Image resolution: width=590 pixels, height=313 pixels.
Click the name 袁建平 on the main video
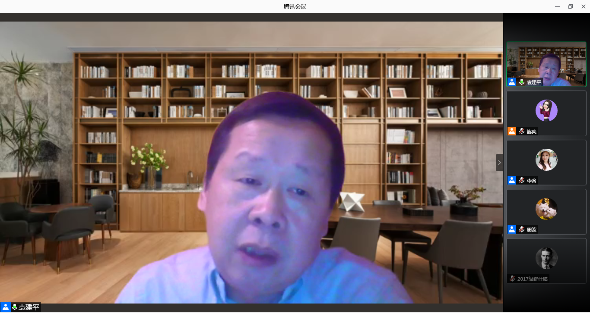coord(29,307)
